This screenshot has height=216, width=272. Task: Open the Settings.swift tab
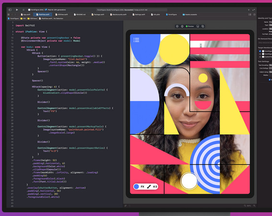(139, 14)
